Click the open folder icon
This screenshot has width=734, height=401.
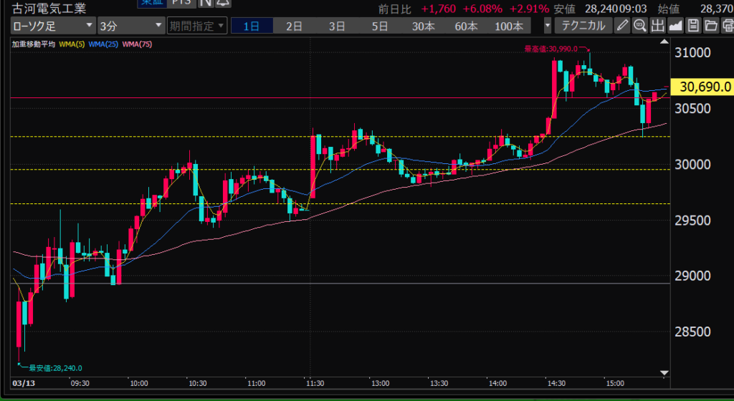[x=710, y=26]
